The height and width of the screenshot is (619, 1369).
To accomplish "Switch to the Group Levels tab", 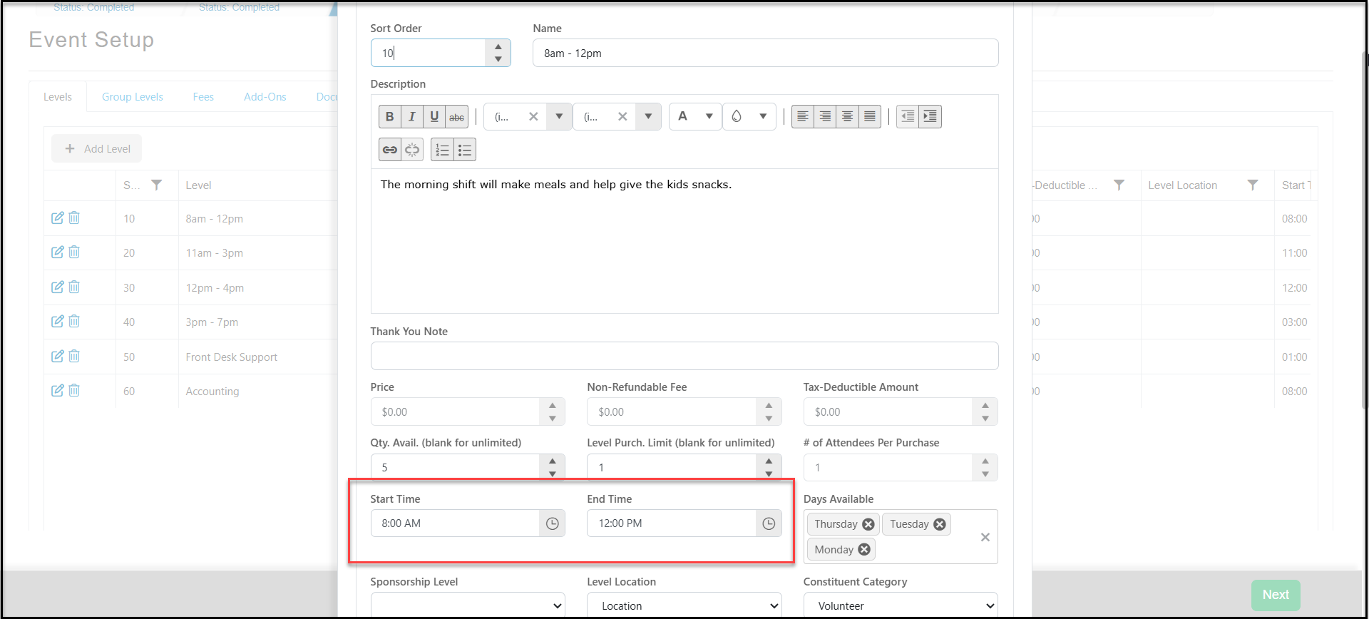I will (x=133, y=97).
